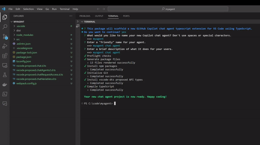The image size is (260, 145).
Task: Open the Chat icon in activity bar
Action: pos(5,104)
